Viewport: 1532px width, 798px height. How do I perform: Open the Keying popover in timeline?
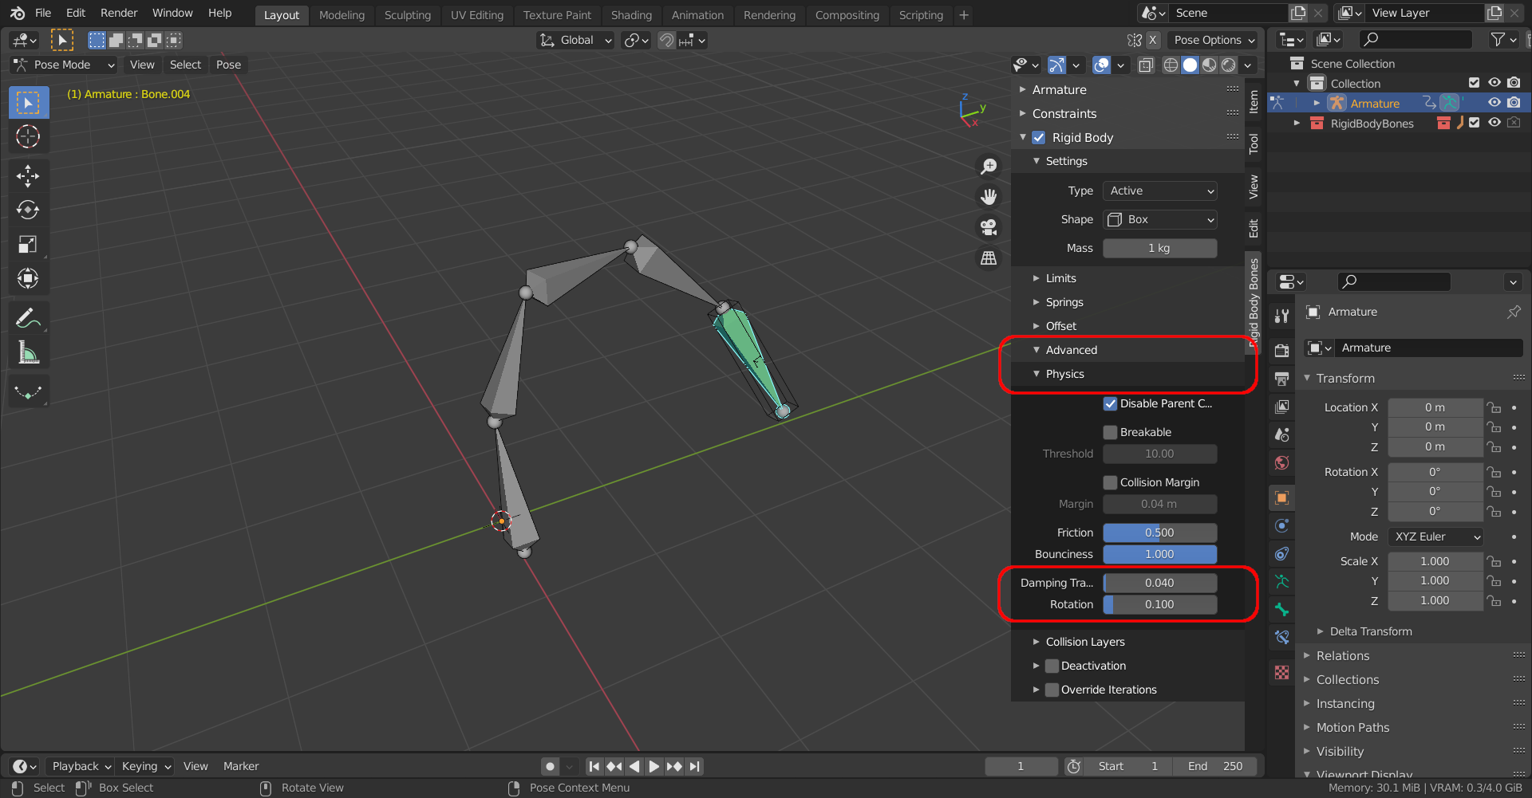click(144, 766)
